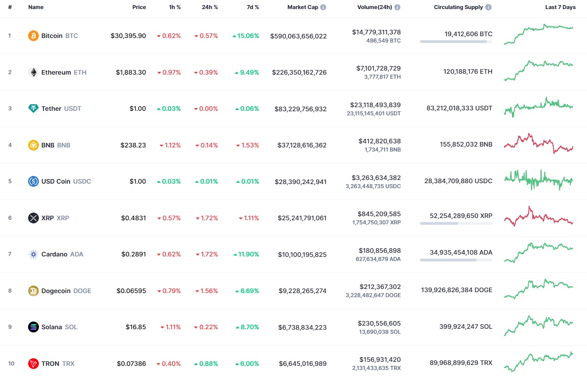The image size is (587, 379).
Task: Click the Last 7 Days header
Action: tap(560, 7)
